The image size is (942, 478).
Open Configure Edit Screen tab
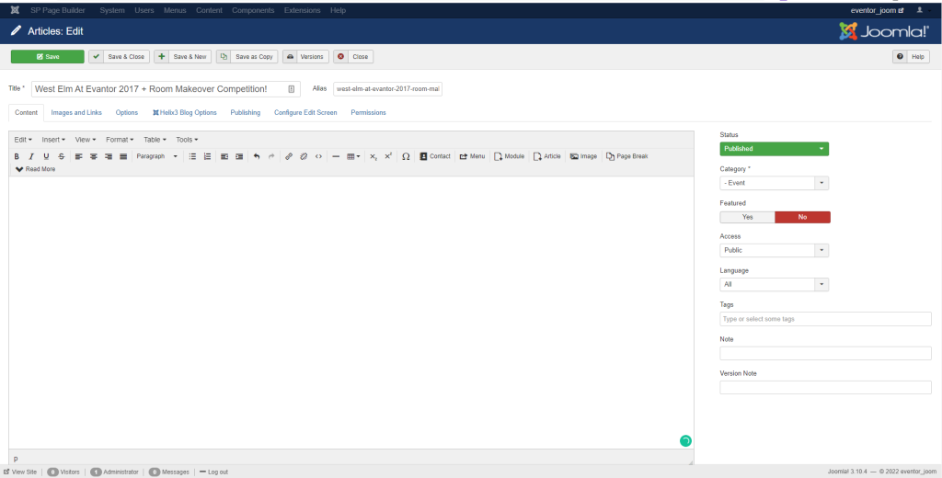(305, 112)
